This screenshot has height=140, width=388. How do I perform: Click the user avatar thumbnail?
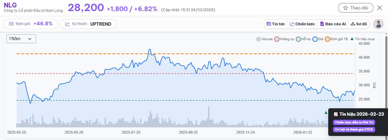pyautogui.click(x=379, y=24)
